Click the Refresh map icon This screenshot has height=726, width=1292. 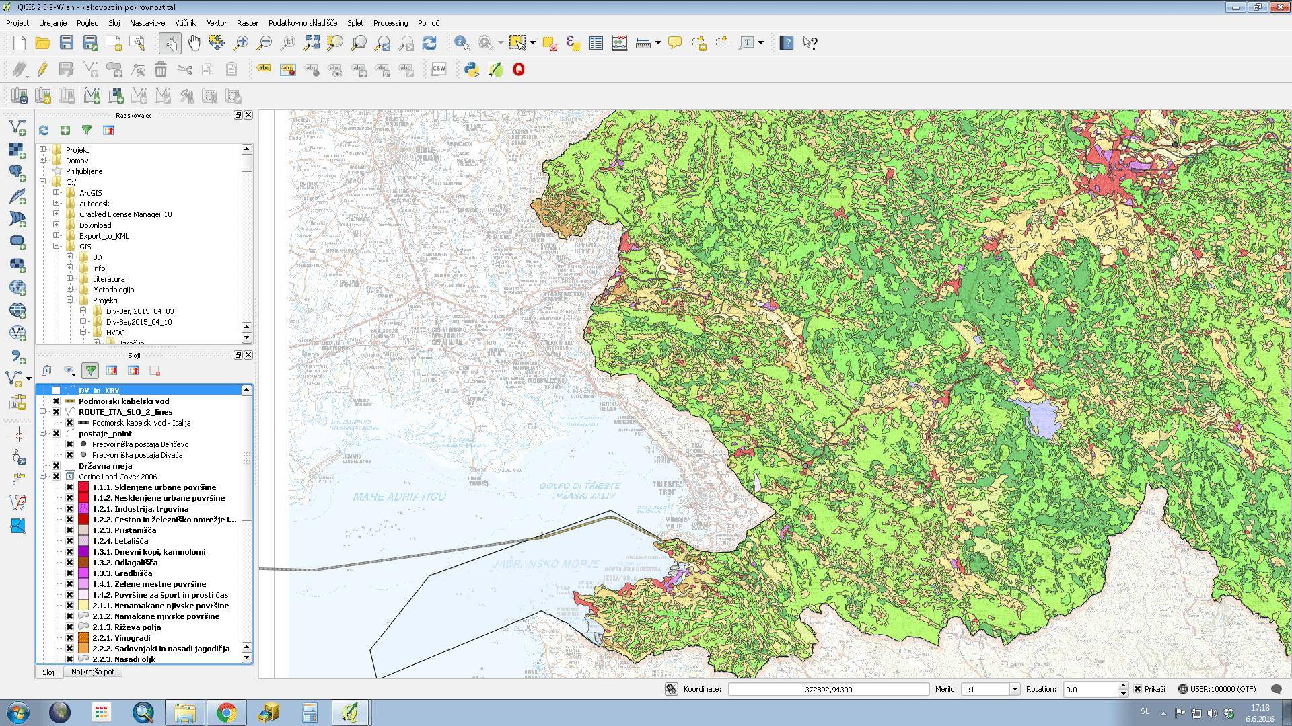point(429,43)
